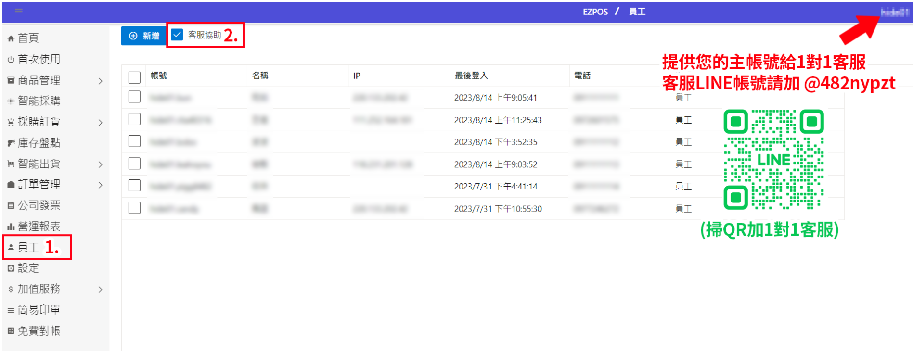Expand the 智能出貨 submenu chevron

tap(100, 164)
